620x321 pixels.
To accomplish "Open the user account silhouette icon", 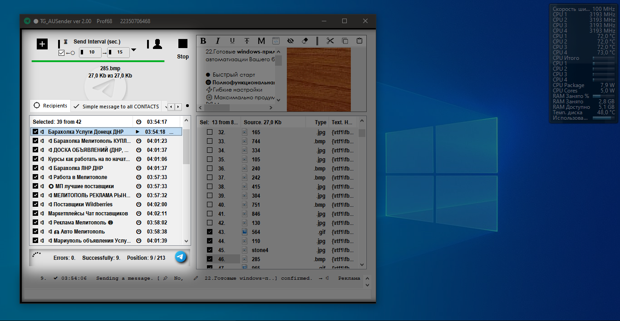I will pyautogui.click(x=157, y=44).
